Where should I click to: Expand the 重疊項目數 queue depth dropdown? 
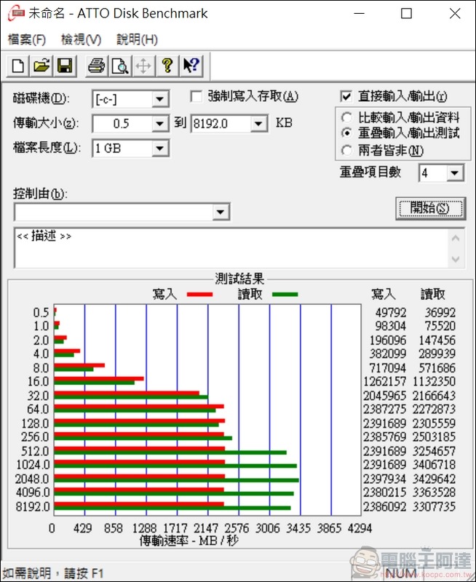455,173
